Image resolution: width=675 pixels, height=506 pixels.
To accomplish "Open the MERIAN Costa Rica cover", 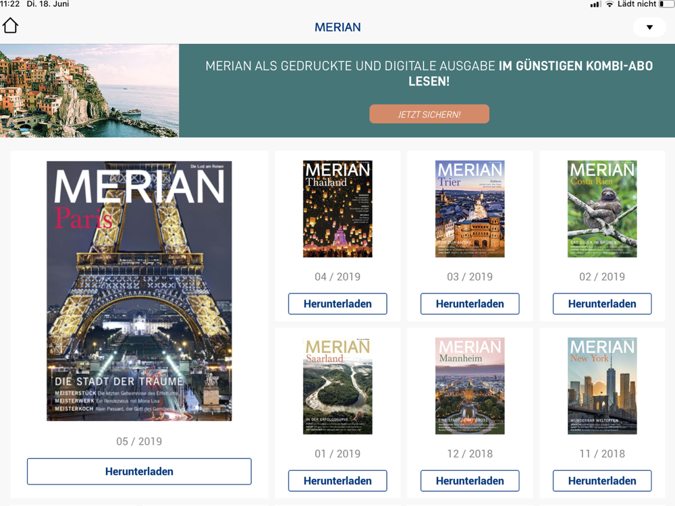I will coord(602,208).
